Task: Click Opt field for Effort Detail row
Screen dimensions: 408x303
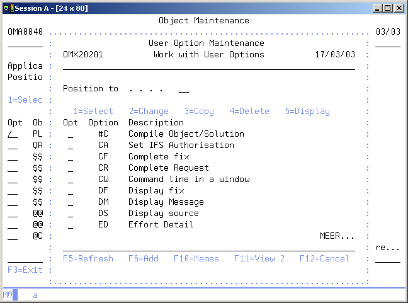Action: click(x=71, y=225)
